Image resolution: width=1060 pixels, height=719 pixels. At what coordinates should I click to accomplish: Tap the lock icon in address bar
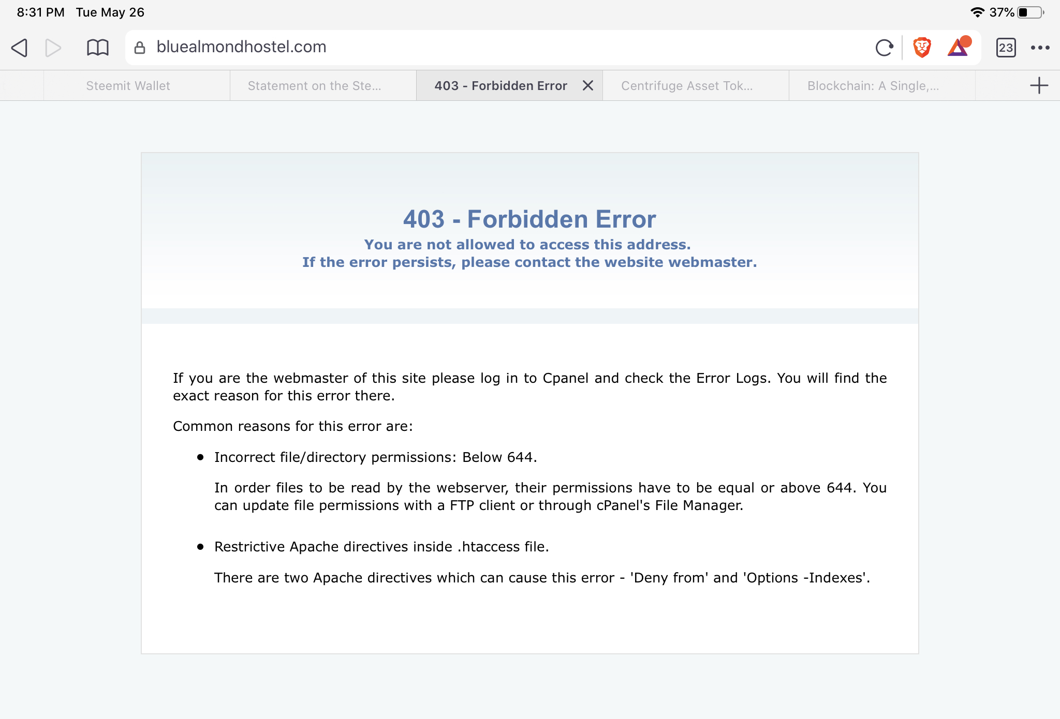139,48
